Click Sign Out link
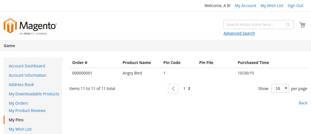Viewport: 311px width, 134px height. (295, 6)
